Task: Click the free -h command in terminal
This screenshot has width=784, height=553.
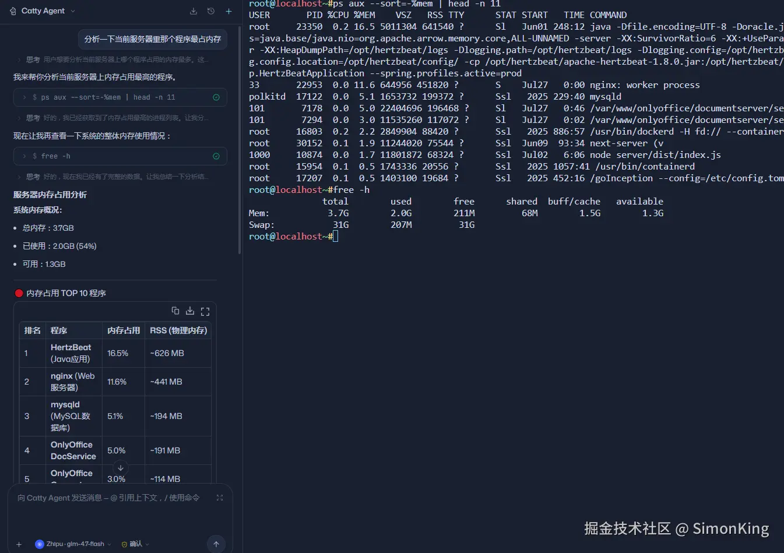Action: tap(351, 189)
